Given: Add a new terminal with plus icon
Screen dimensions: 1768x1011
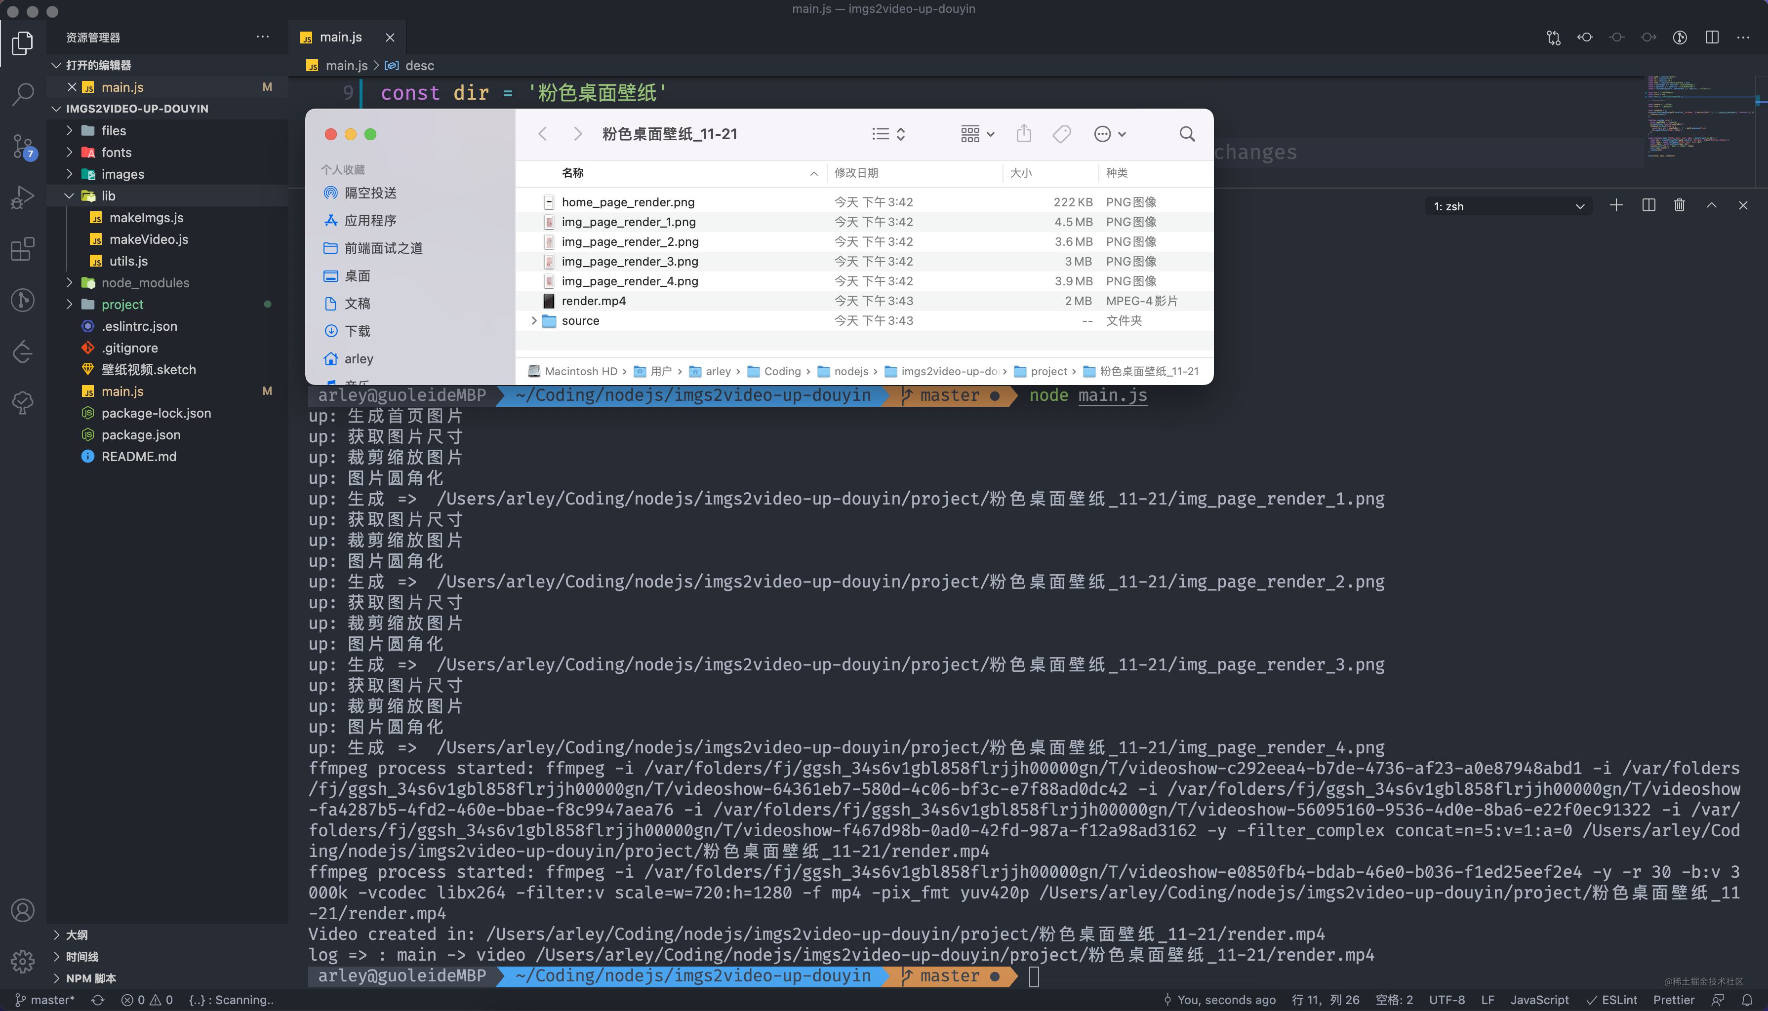Looking at the screenshot, I should pyautogui.click(x=1616, y=205).
